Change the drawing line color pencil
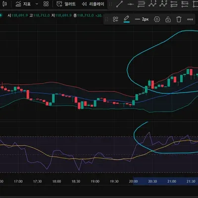The height and width of the screenshot is (198, 198). pyautogui.click(x=127, y=19)
